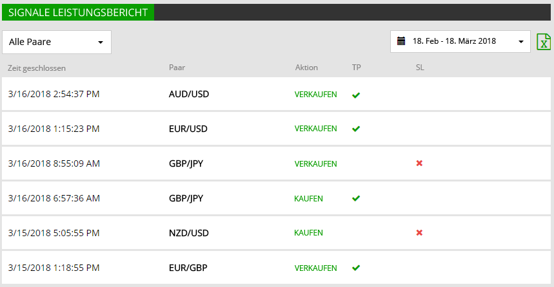Click the TP column header
Viewport: 554px width, 287px height.
point(357,68)
